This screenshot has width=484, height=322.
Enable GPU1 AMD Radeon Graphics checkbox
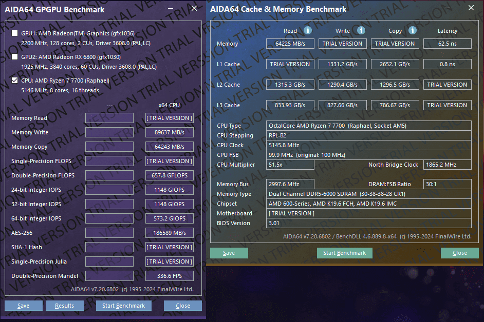click(x=14, y=33)
